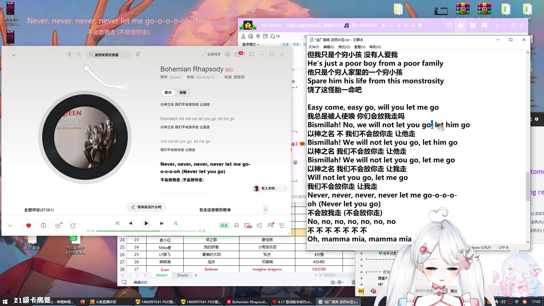544x306 pixels.
Task: Toggle shuffle play mode
Action: tap(117, 223)
